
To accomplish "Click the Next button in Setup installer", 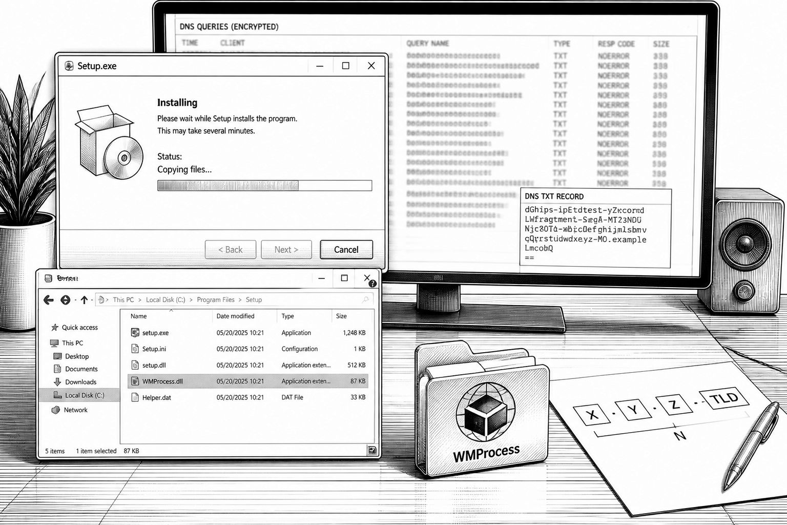I will click(x=286, y=250).
